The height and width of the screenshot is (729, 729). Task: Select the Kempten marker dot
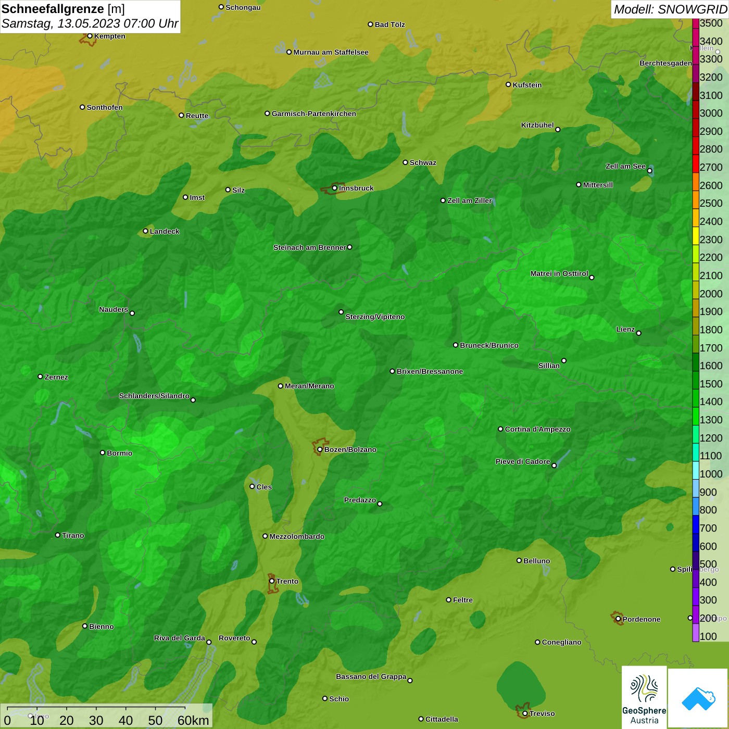(90, 36)
